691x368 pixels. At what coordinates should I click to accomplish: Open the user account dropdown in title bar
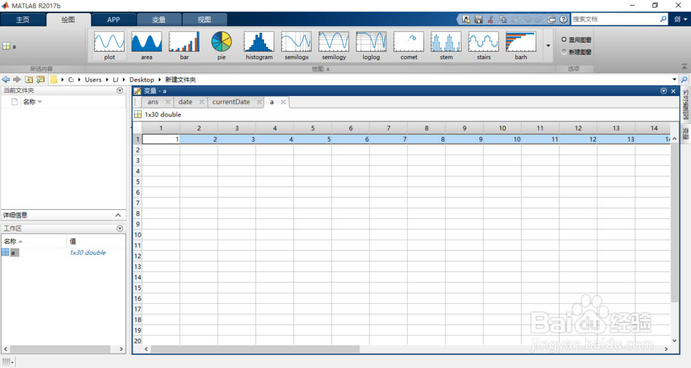coord(681,19)
